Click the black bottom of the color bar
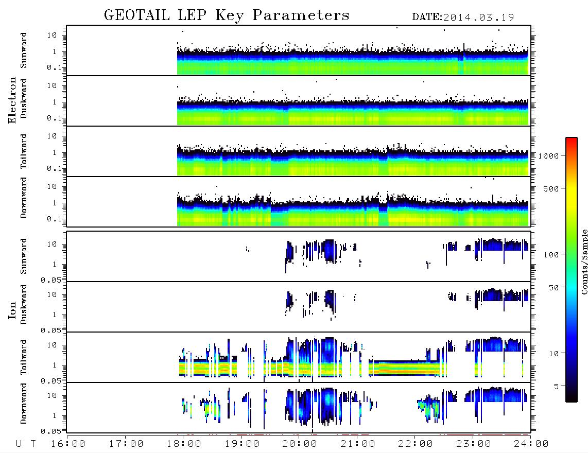 click(572, 397)
